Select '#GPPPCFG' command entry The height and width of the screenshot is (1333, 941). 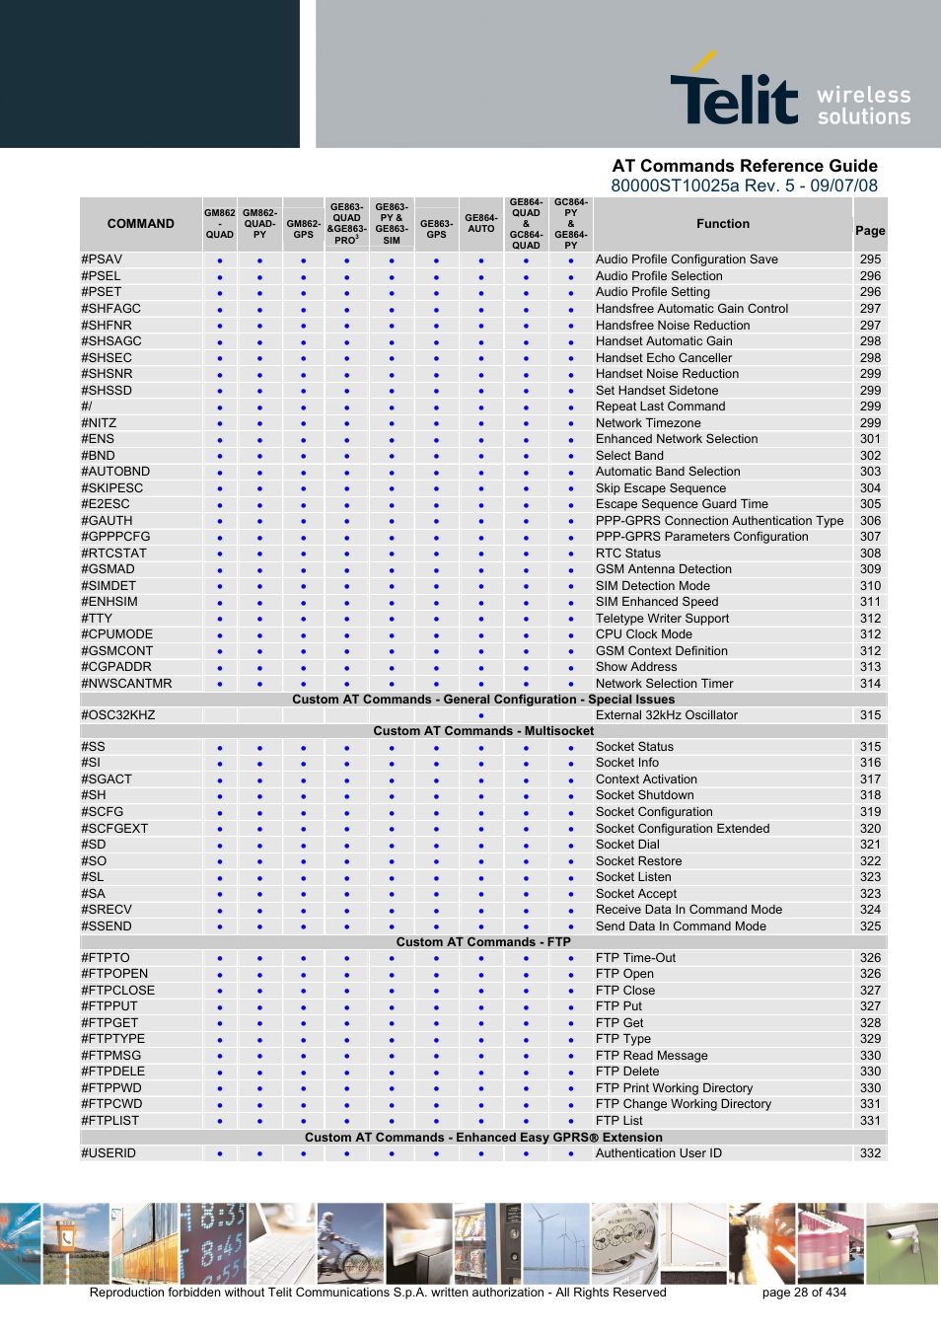pyautogui.click(x=115, y=537)
